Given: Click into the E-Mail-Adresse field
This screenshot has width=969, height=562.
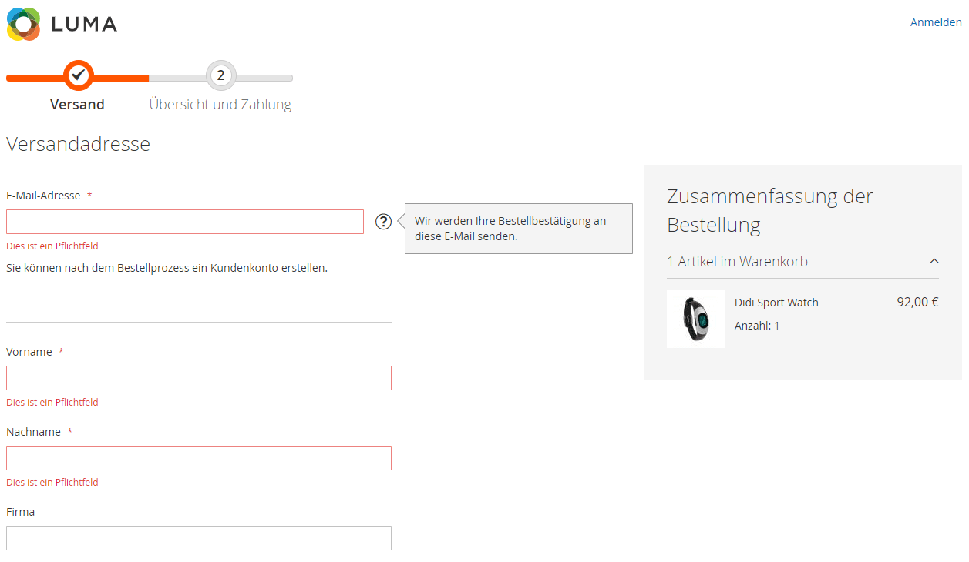Looking at the screenshot, I should pyautogui.click(x=185, y=221).
